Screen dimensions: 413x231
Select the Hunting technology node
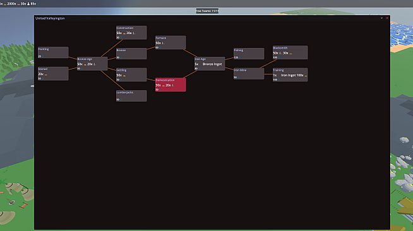pyautogui.click(x=53, y=52)
